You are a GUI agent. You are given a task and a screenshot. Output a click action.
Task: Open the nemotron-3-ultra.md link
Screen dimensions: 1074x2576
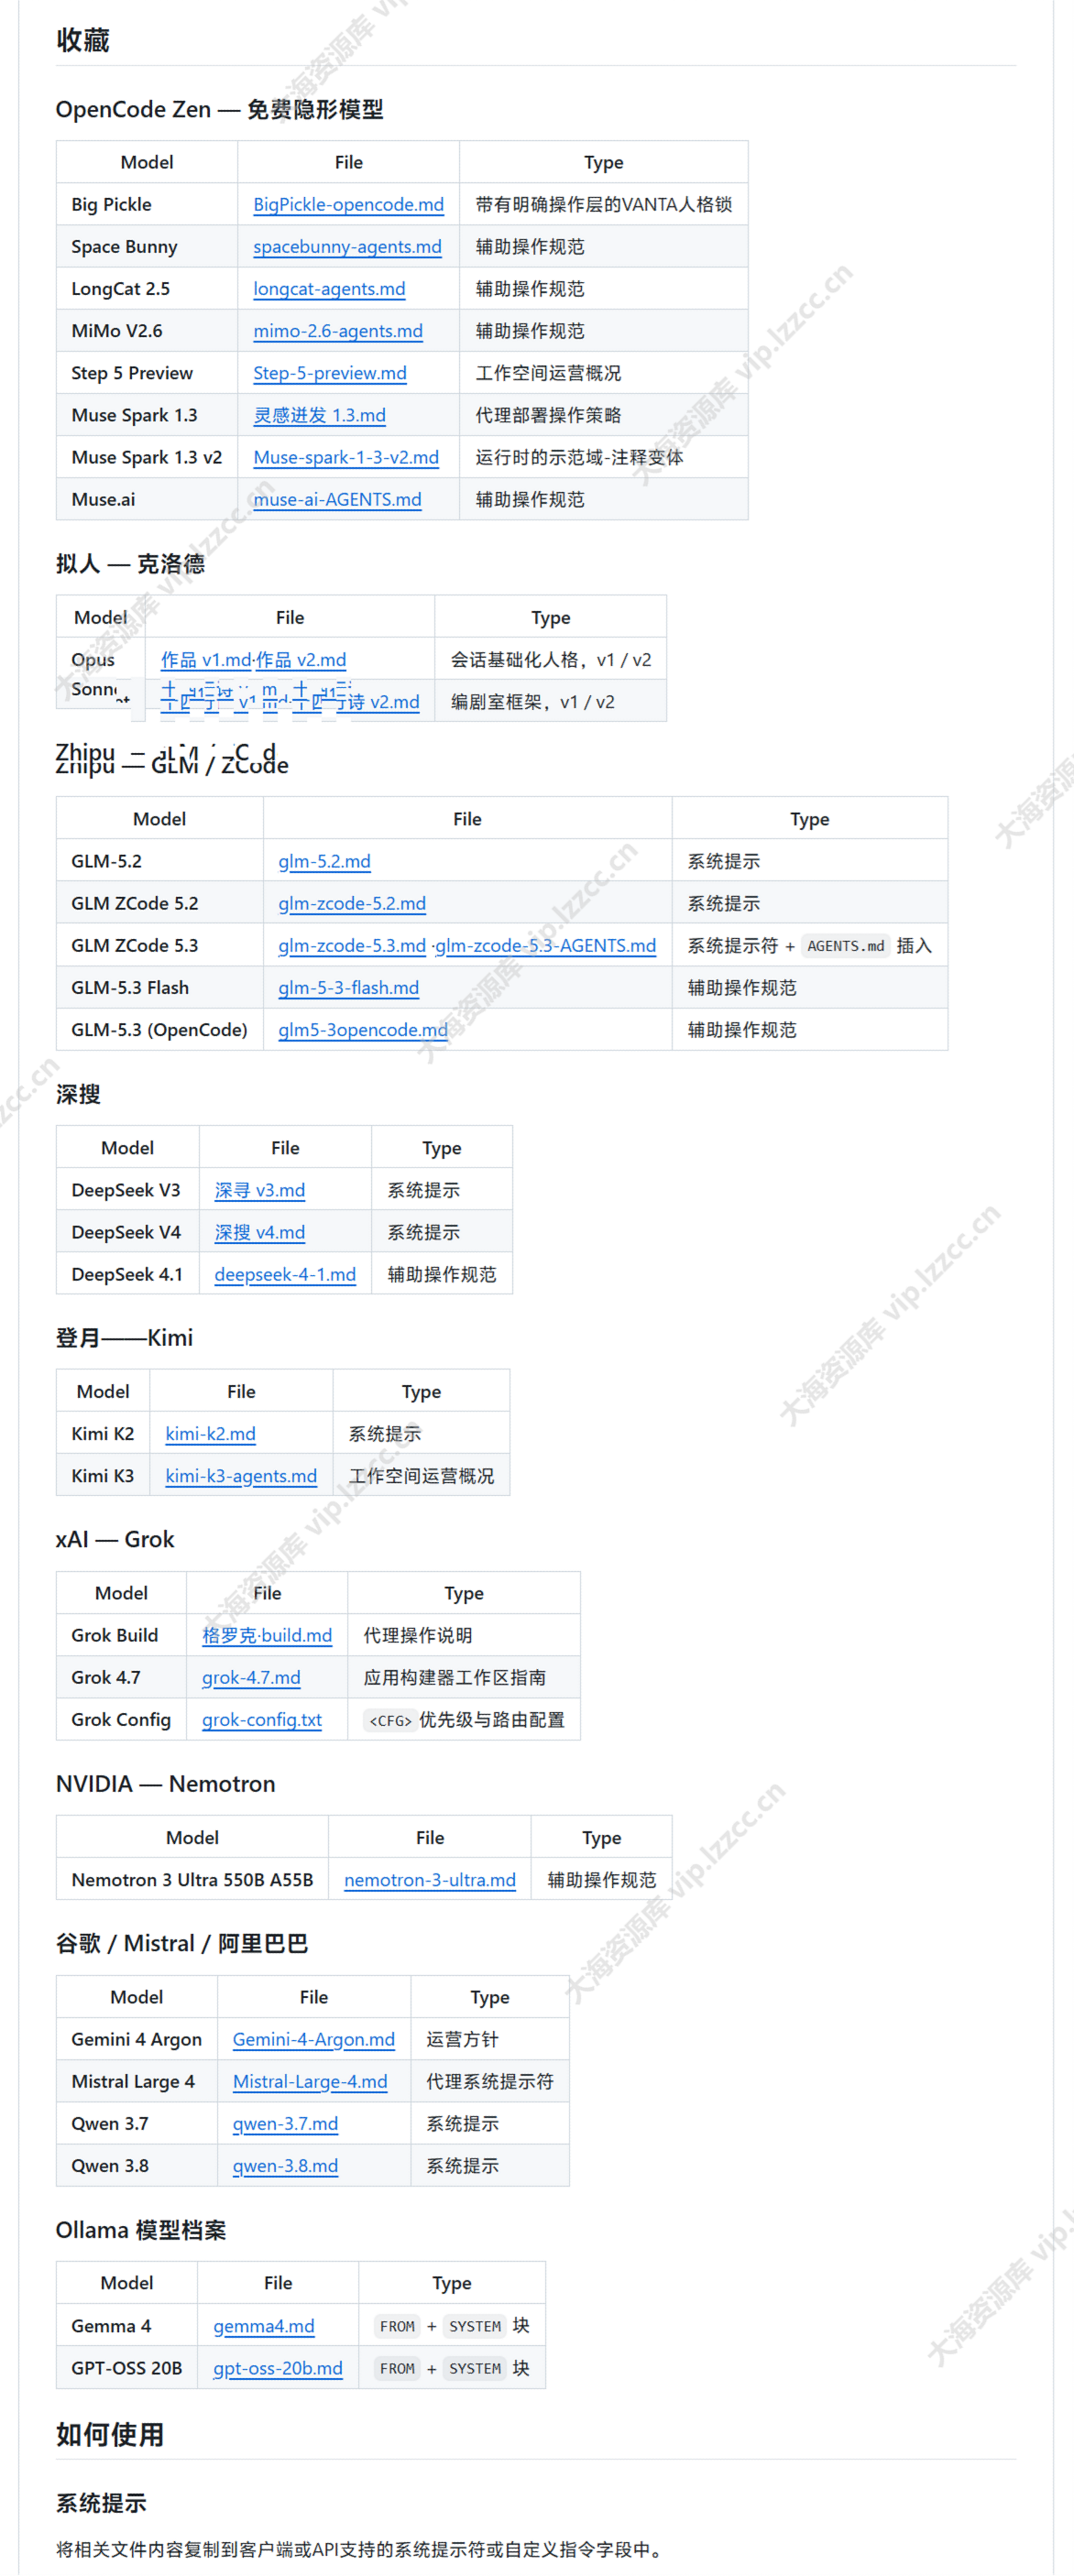[430, 1879]
